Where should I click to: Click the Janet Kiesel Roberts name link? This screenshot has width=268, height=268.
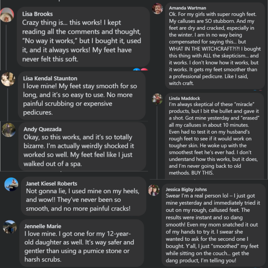(x=51, y=184)
